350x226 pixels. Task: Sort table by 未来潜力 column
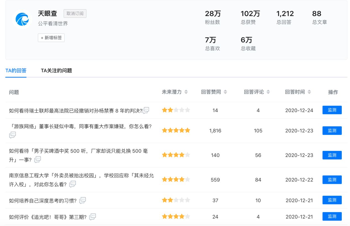(x=186, y=92)
